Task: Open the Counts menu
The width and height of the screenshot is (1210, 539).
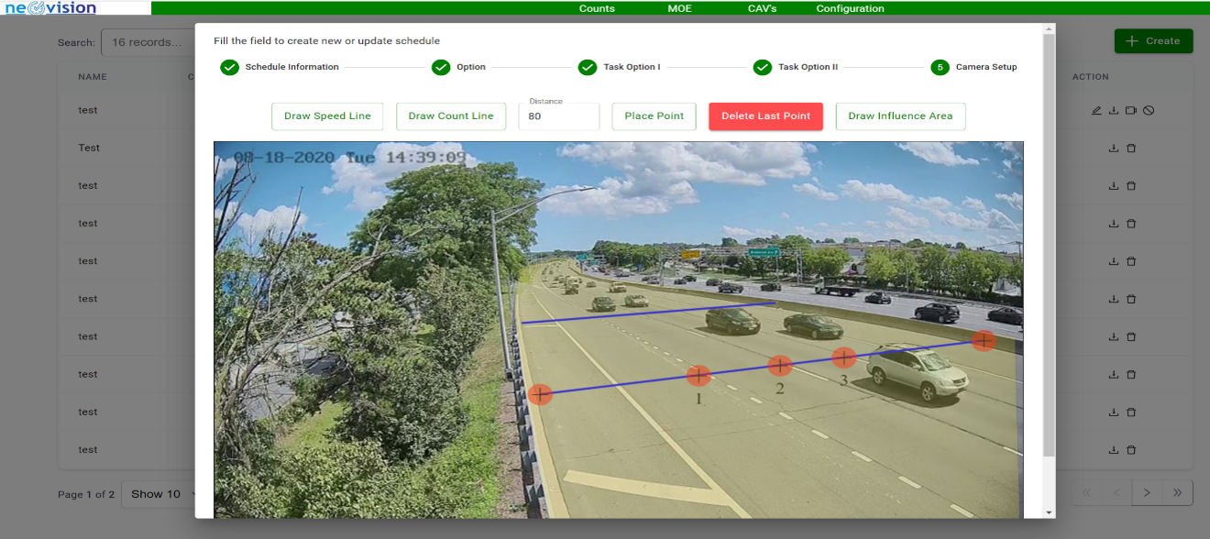Action: pyautogui.click(x=597, y=8)
